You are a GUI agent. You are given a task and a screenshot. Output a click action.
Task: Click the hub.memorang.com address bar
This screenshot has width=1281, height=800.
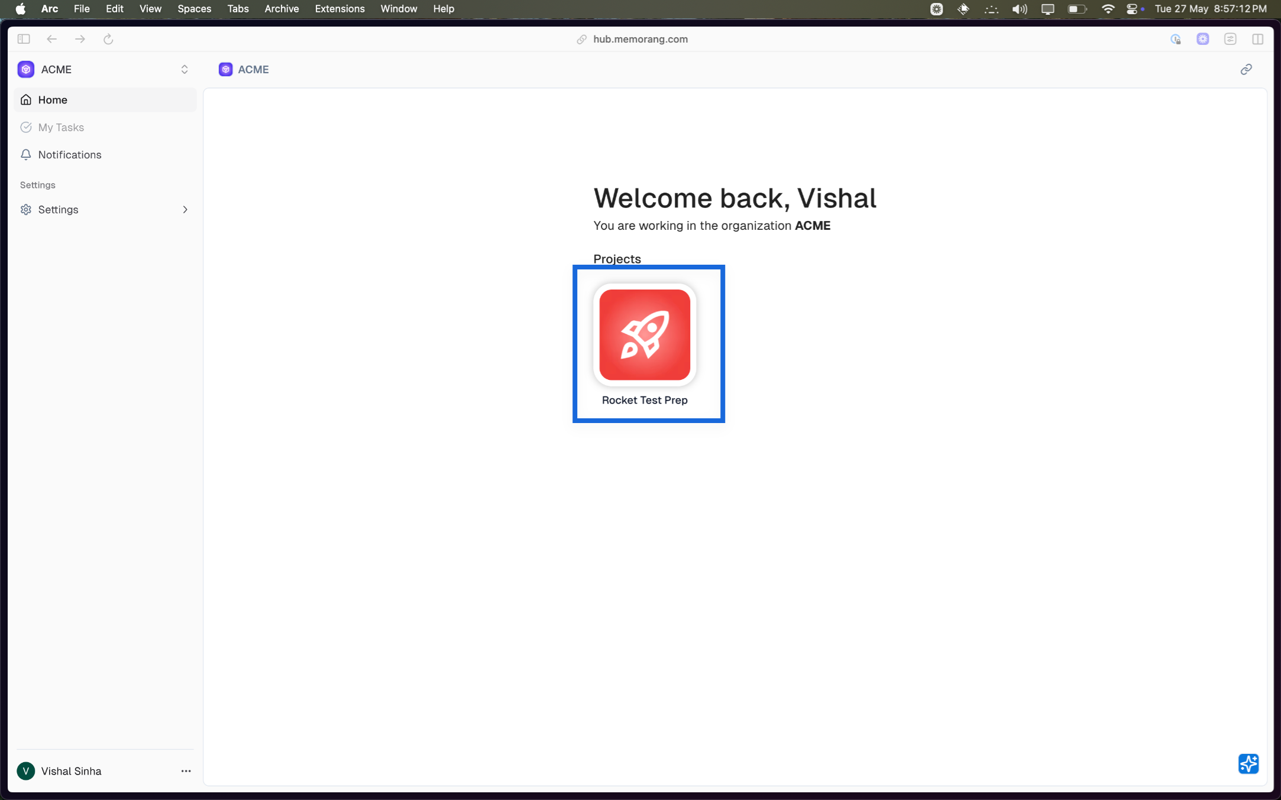(x=640, y=39)
